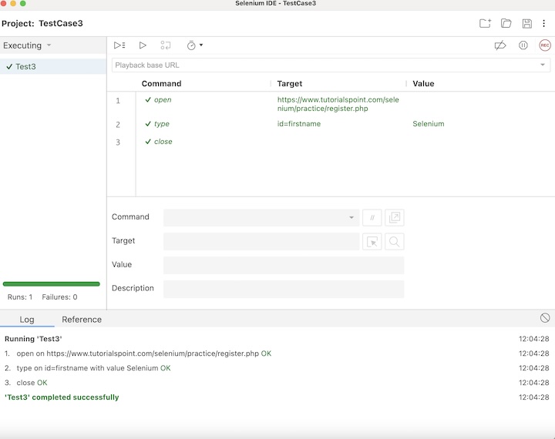Viewport: 555px width, 439px height.
Task: Click the project name TestCase3
Action: tap(61, 23)
